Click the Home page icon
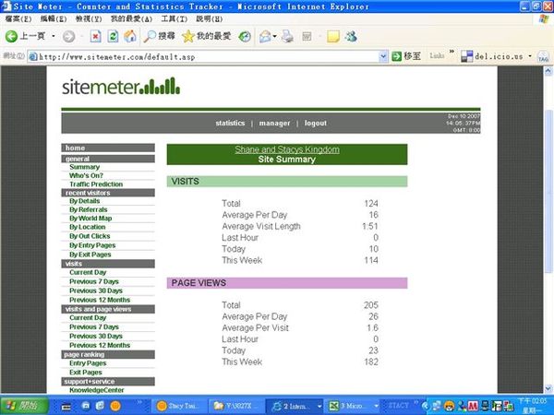554x415 pixels. click(130, 36)
